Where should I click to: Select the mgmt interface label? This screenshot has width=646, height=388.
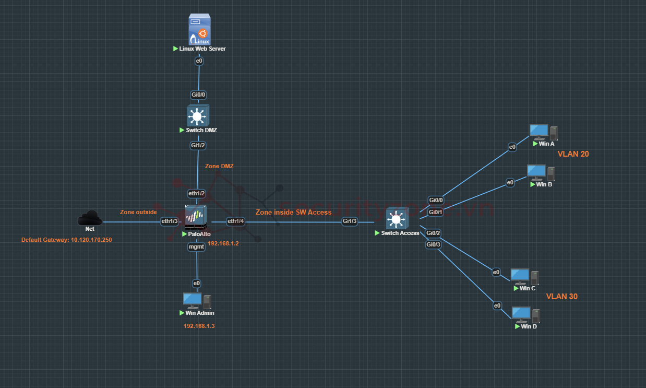(x=196, y=247)
